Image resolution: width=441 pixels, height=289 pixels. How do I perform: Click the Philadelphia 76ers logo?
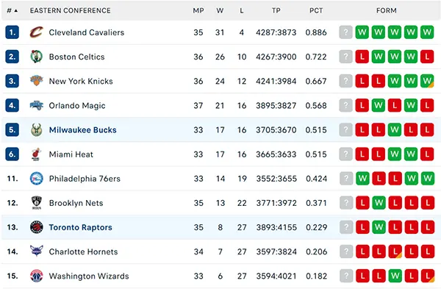(x=36, y=179)
